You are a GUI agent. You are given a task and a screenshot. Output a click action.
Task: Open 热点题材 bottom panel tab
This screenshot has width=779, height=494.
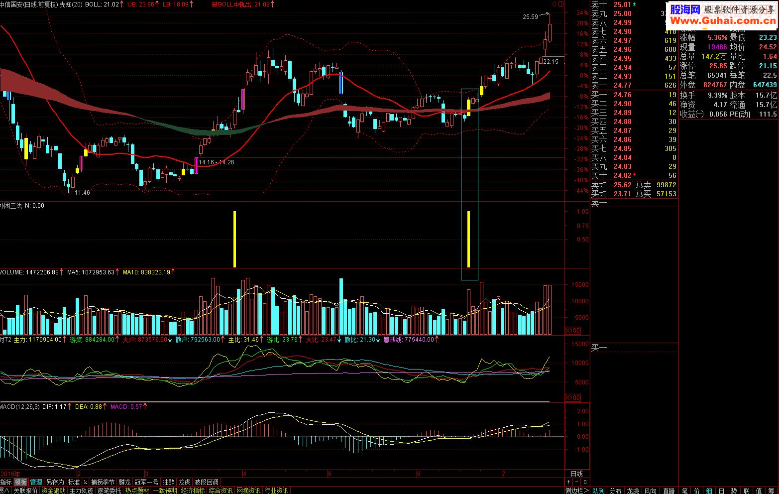(137, 491)
